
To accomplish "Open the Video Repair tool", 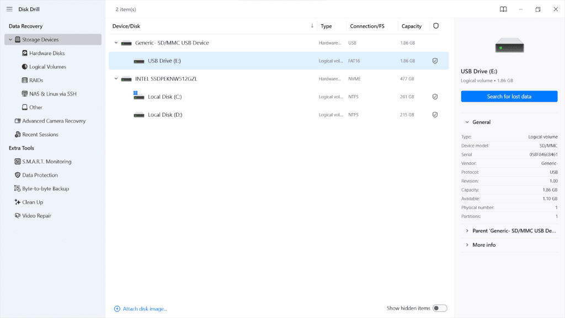I will [x=36, y=216].
